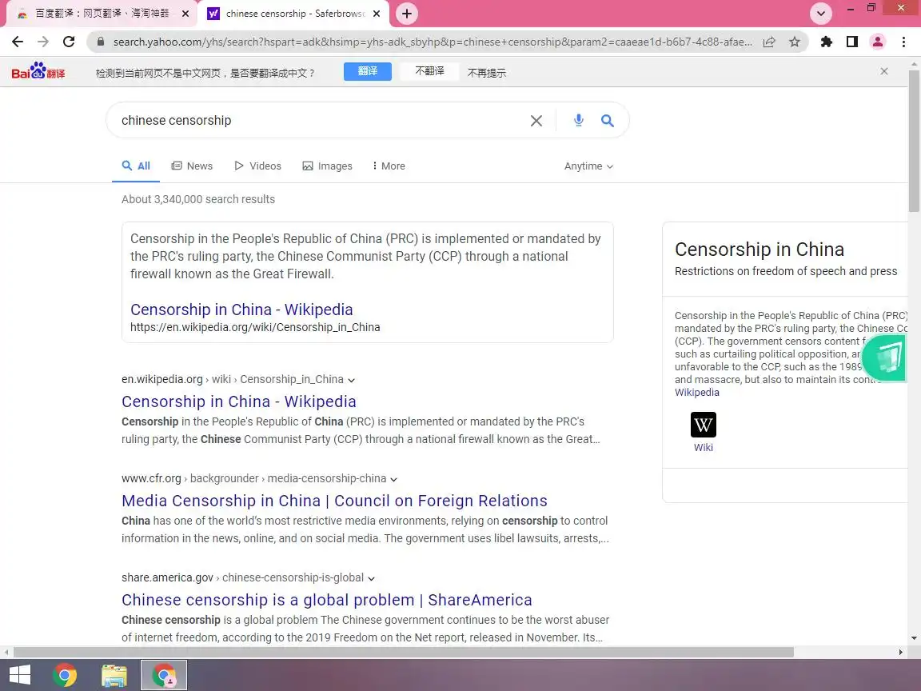Expand share.america.gov result dropdown arrow
The image size is (921, 691).
tap(371, 579)
